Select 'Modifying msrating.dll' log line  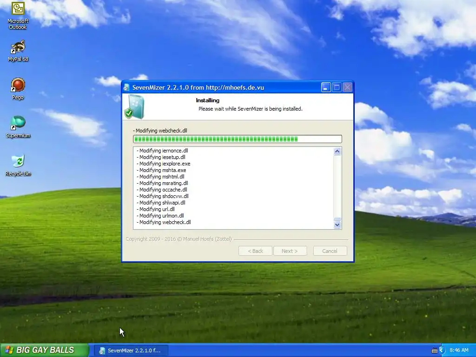coord(162,183)
